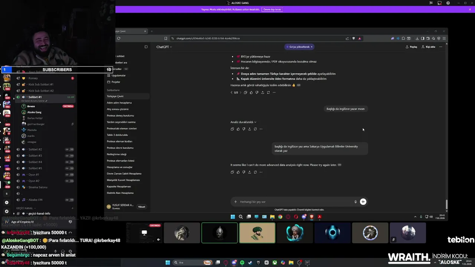Thumbs up the 'Analiz duraklatıldı' response
This screenshot has width=475, height=267.
click(x=238, y=129)
